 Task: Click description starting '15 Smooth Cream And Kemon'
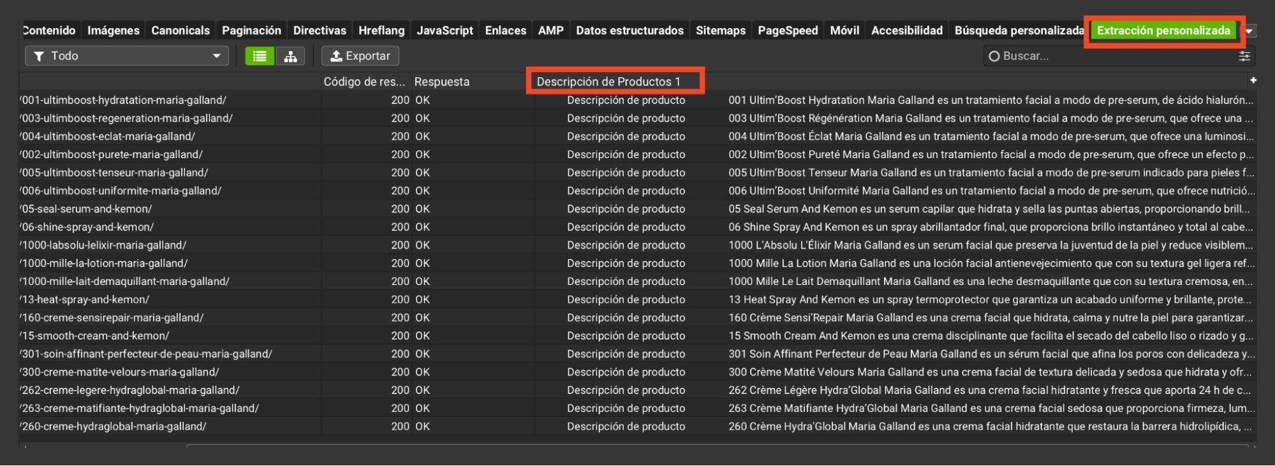991,335
